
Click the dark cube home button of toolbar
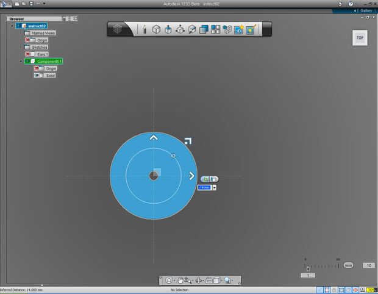point(118,29)
